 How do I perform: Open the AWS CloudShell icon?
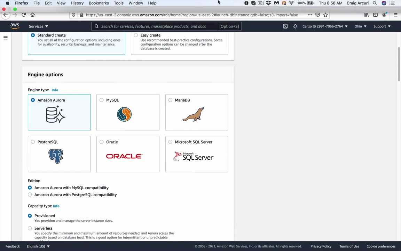coord(285,26)
